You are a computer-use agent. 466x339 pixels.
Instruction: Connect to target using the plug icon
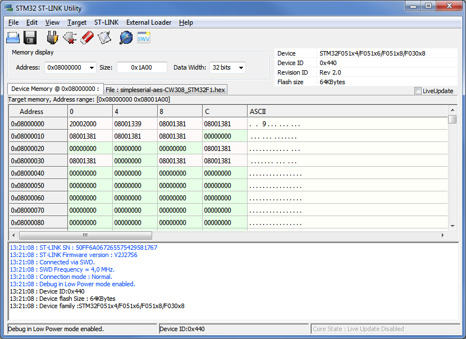[52, 38]
